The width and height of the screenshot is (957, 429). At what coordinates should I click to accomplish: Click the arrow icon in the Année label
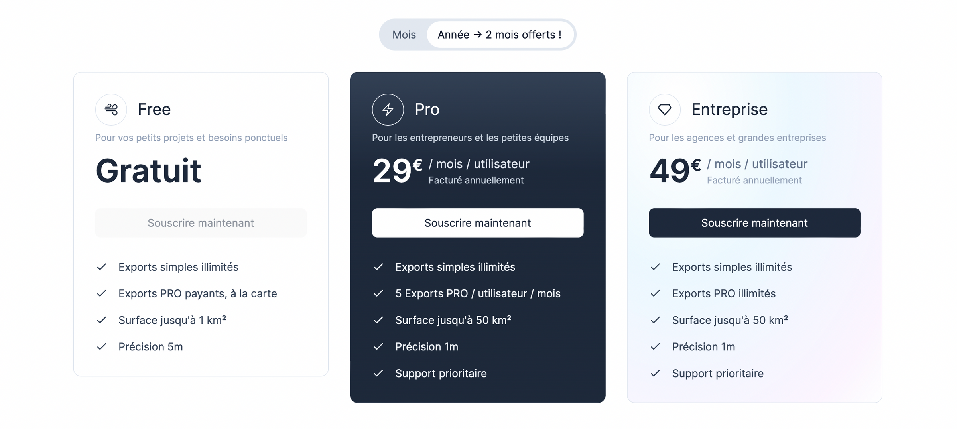[x=477, y=35]
